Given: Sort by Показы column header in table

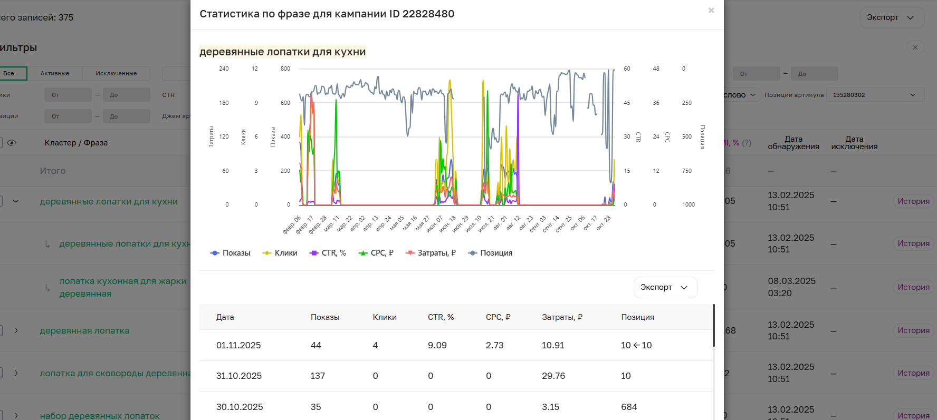Looking at the screenshot, I should click(x=324, y=317).
